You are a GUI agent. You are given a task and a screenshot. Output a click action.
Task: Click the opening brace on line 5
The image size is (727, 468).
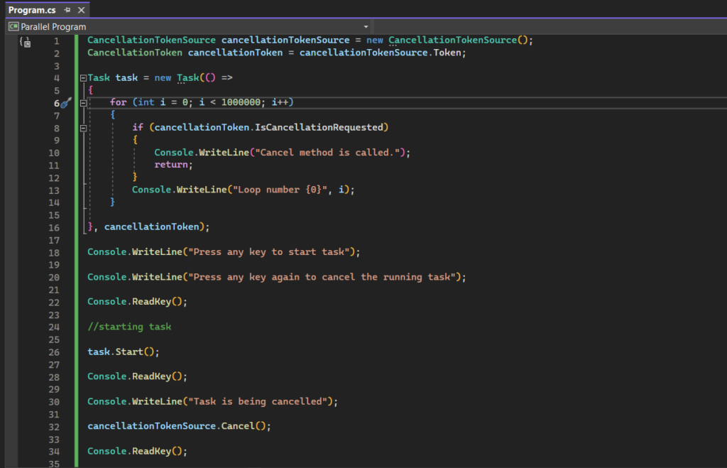tap(90, 90)
